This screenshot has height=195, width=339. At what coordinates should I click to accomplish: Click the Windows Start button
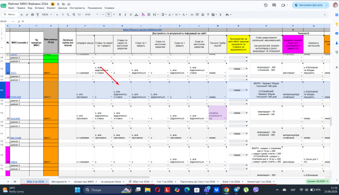coord(77,190)
